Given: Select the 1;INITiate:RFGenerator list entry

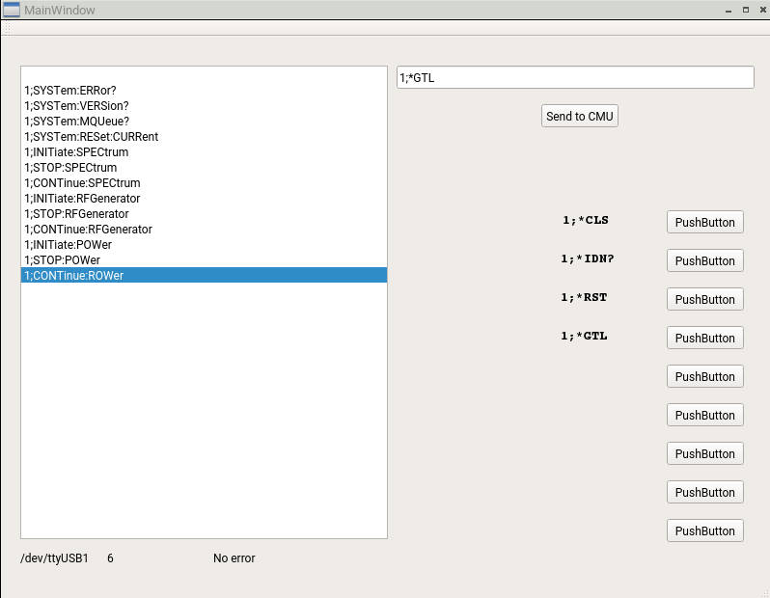Looking at the screenshot, I should coord(204,199).
